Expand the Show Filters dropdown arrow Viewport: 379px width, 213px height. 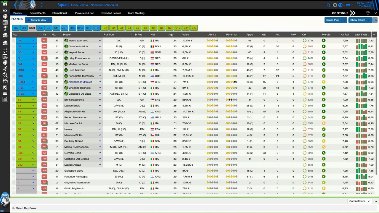[x=369, y=20]
